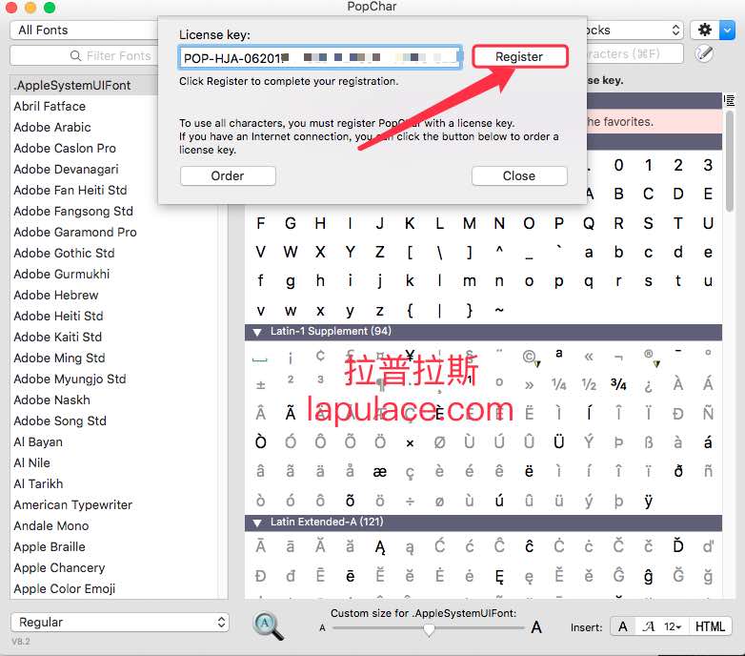Screen dimensions: 745x656
Task: Click the green zoom window button
Action: click(x=50, y=7)
